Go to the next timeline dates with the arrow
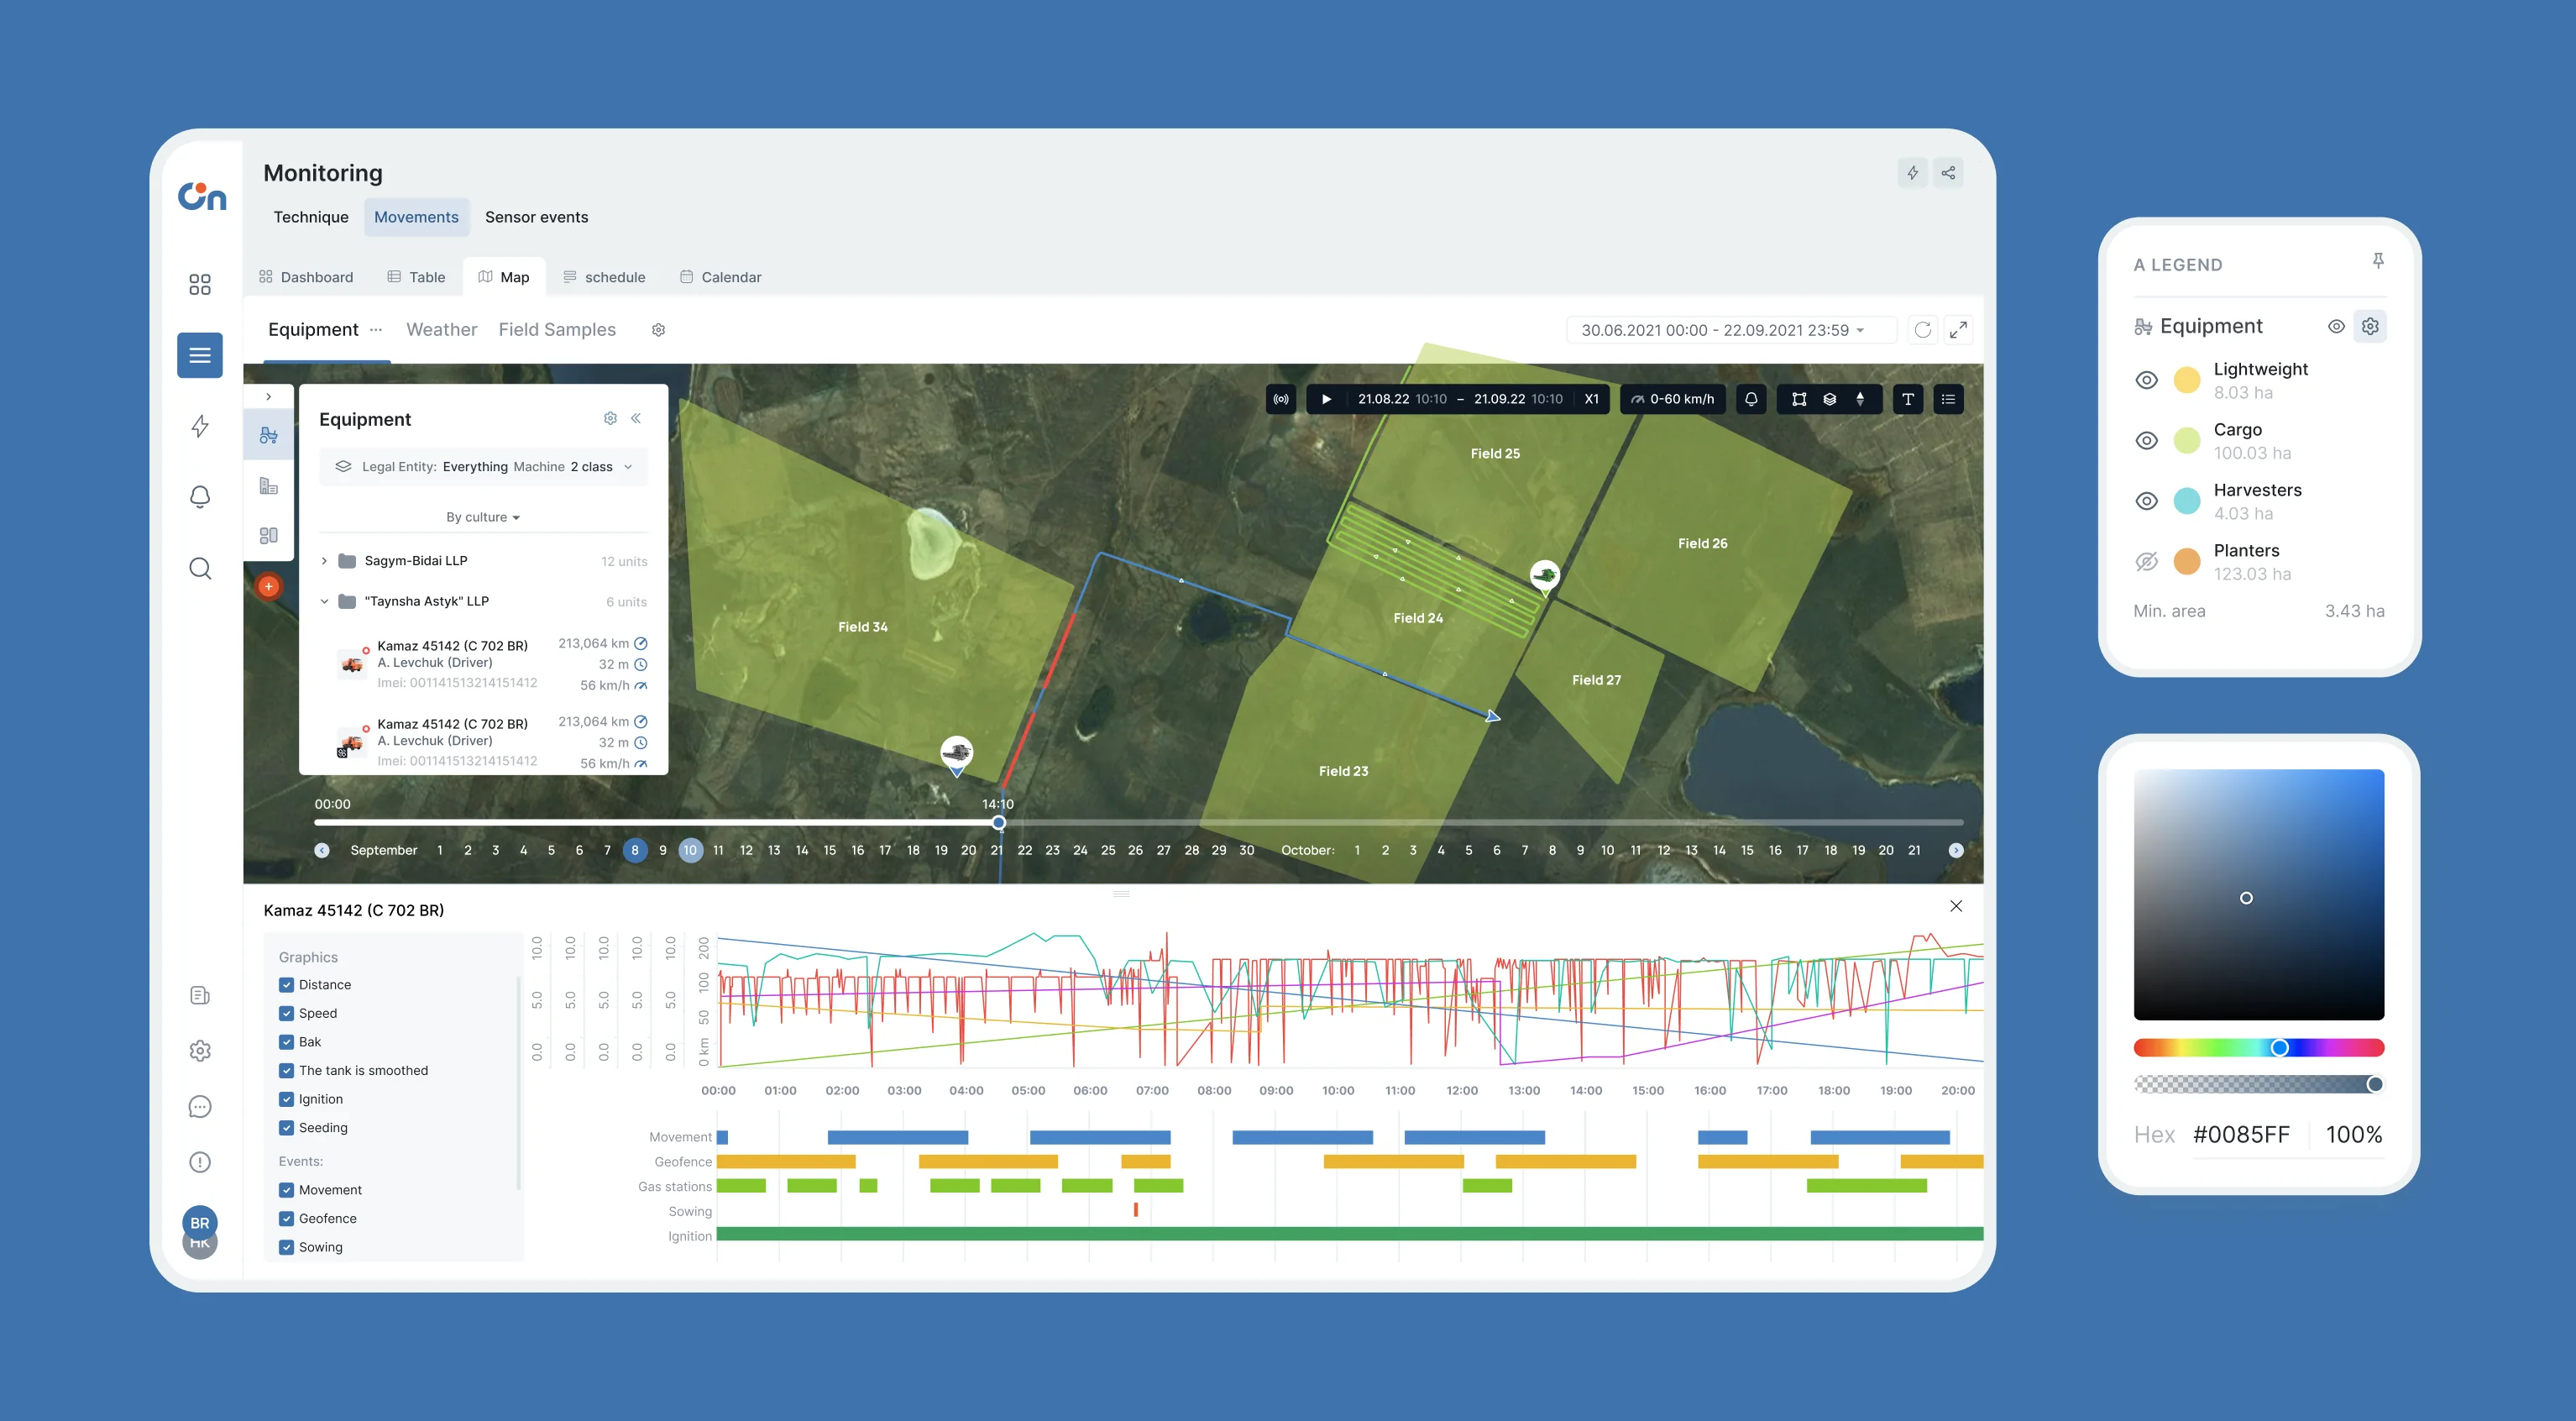The width and height of the screenshot is (2576, 1421). pos(1956,850)
